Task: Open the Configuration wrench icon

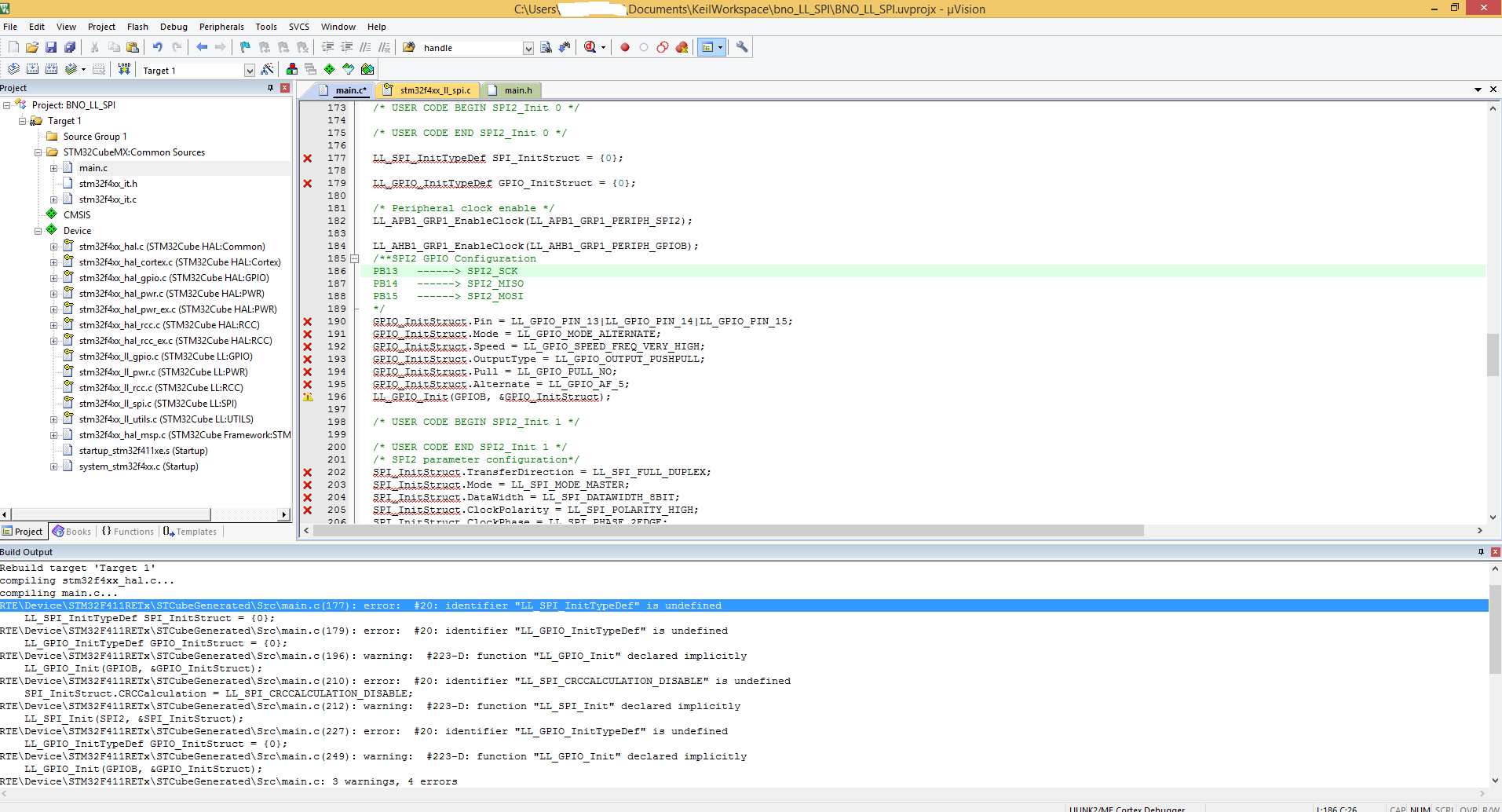Action: pyautogui.click(x=742, y=48)
